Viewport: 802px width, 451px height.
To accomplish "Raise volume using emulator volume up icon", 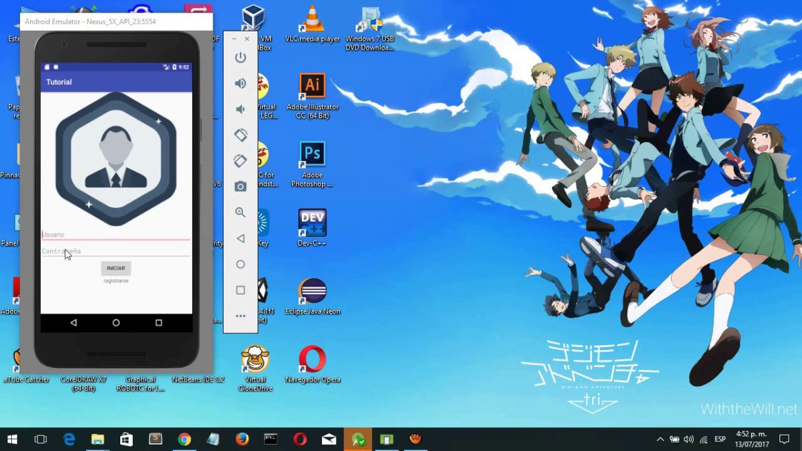I will (x=241, y=83).
